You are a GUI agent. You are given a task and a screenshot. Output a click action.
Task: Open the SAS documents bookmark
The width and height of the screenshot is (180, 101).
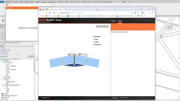click(x=72, y=16)
